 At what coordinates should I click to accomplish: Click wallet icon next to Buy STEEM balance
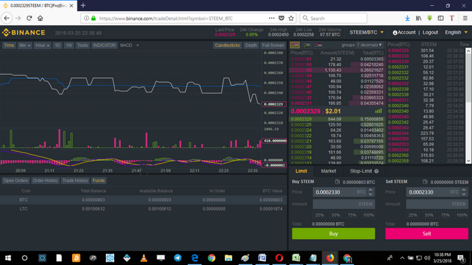(337, 182)
